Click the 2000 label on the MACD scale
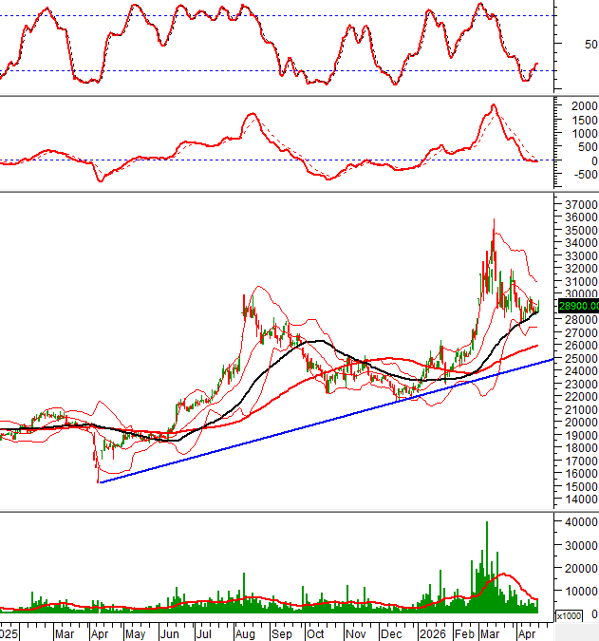The height and width of the screenshot is (641, 599). (x=581, y=104)
